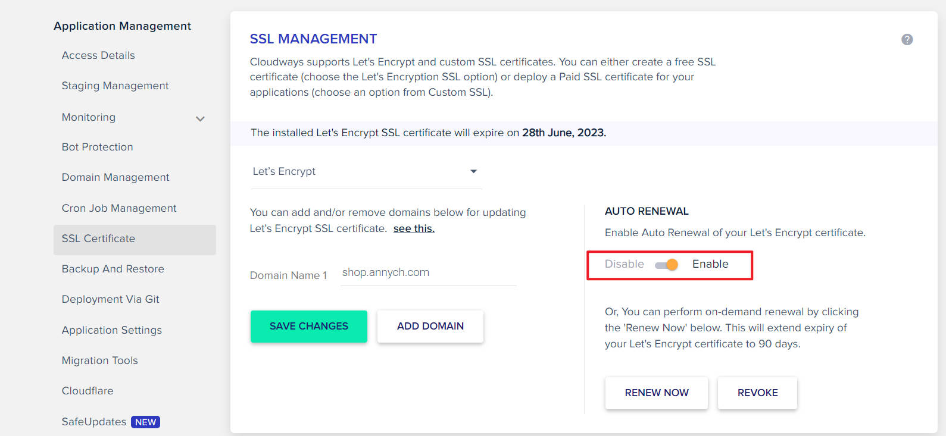Expand the Monitoring submenu chevron
This screenshot has height=436, width=946.
pos(200,118)
